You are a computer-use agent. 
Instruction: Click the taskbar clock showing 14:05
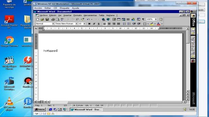click(x=192, y=110)
